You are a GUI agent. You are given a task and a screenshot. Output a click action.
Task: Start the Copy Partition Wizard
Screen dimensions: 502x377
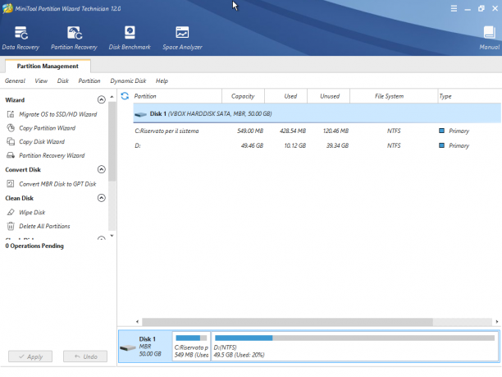point(48,128)
